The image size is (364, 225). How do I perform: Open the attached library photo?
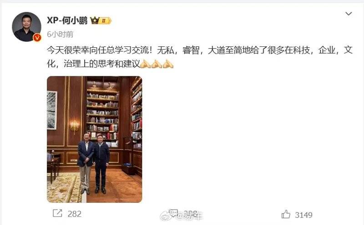95,139
